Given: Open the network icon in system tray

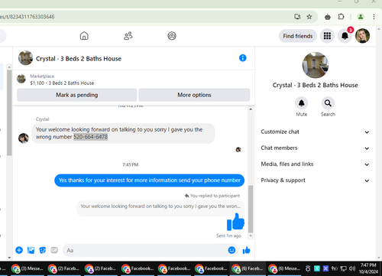Looking at the screenshot, I should pos(344,268).
